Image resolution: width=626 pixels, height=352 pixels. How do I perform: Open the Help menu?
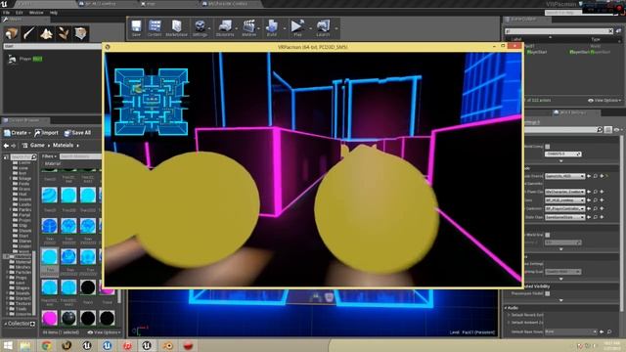click(54, 13)
